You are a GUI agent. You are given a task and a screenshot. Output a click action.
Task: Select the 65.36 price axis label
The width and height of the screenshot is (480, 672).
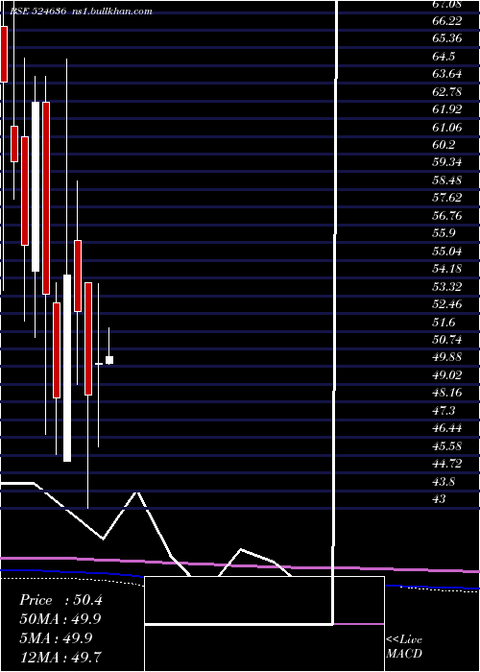click(447, 38)
